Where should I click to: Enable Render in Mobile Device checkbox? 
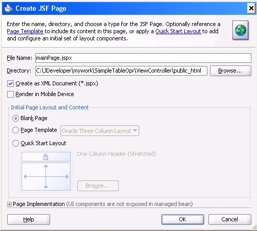click(10, 94)
